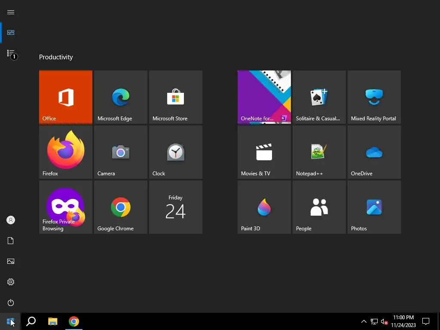The width and height of the screenshot is (440, 330).
Task: Open the Clock app tile
Action: (176, 152)
